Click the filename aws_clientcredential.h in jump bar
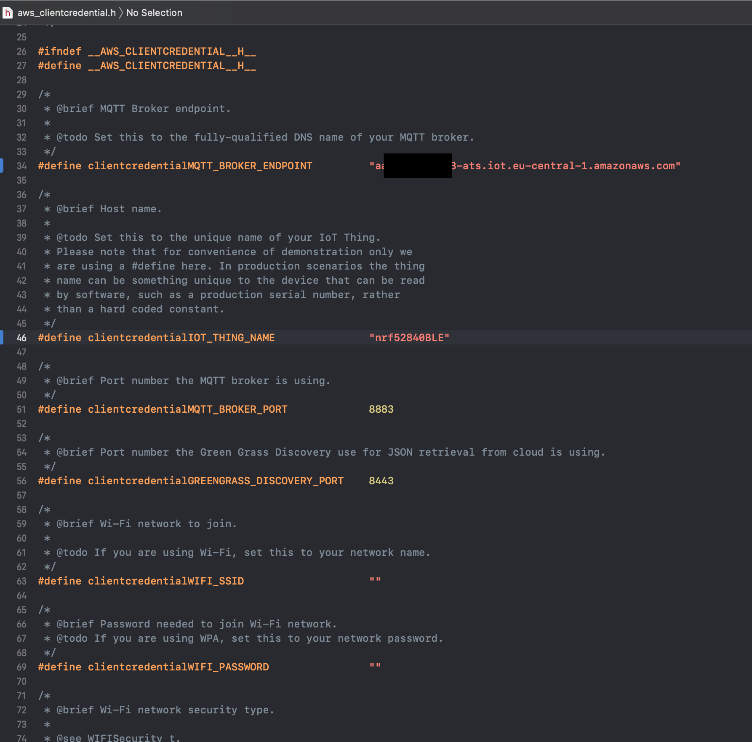The image size is (752, 742). tap(67, 13)
